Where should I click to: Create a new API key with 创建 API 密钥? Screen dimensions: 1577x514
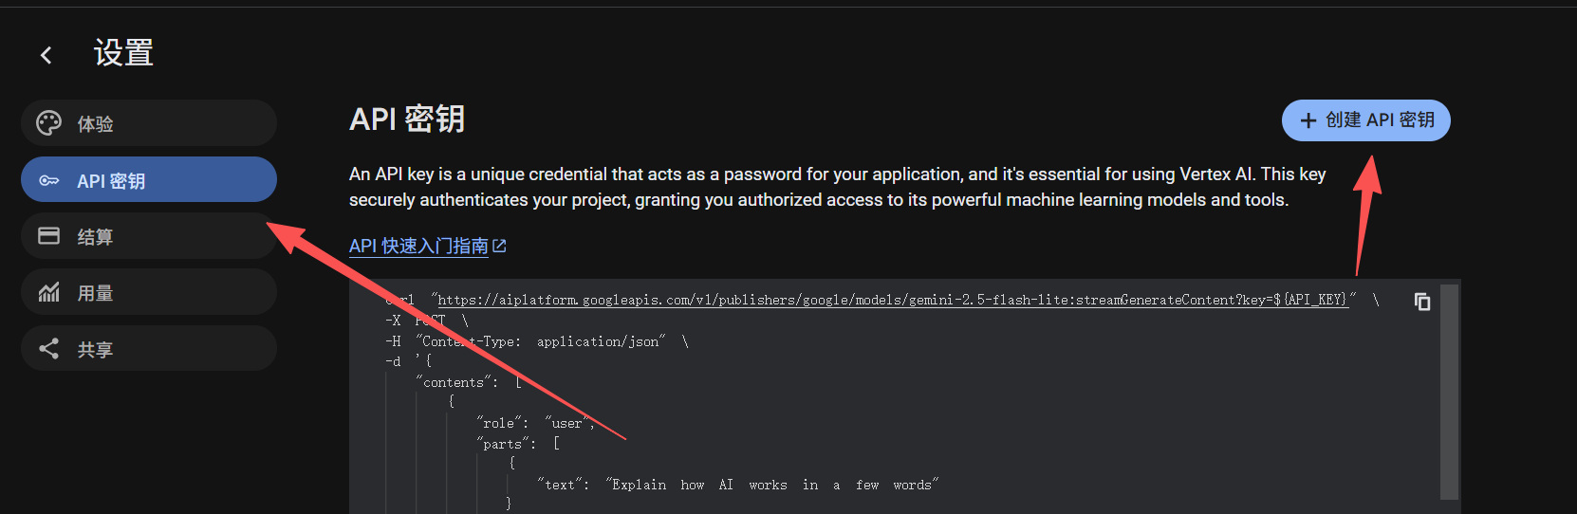point(1366,120)
